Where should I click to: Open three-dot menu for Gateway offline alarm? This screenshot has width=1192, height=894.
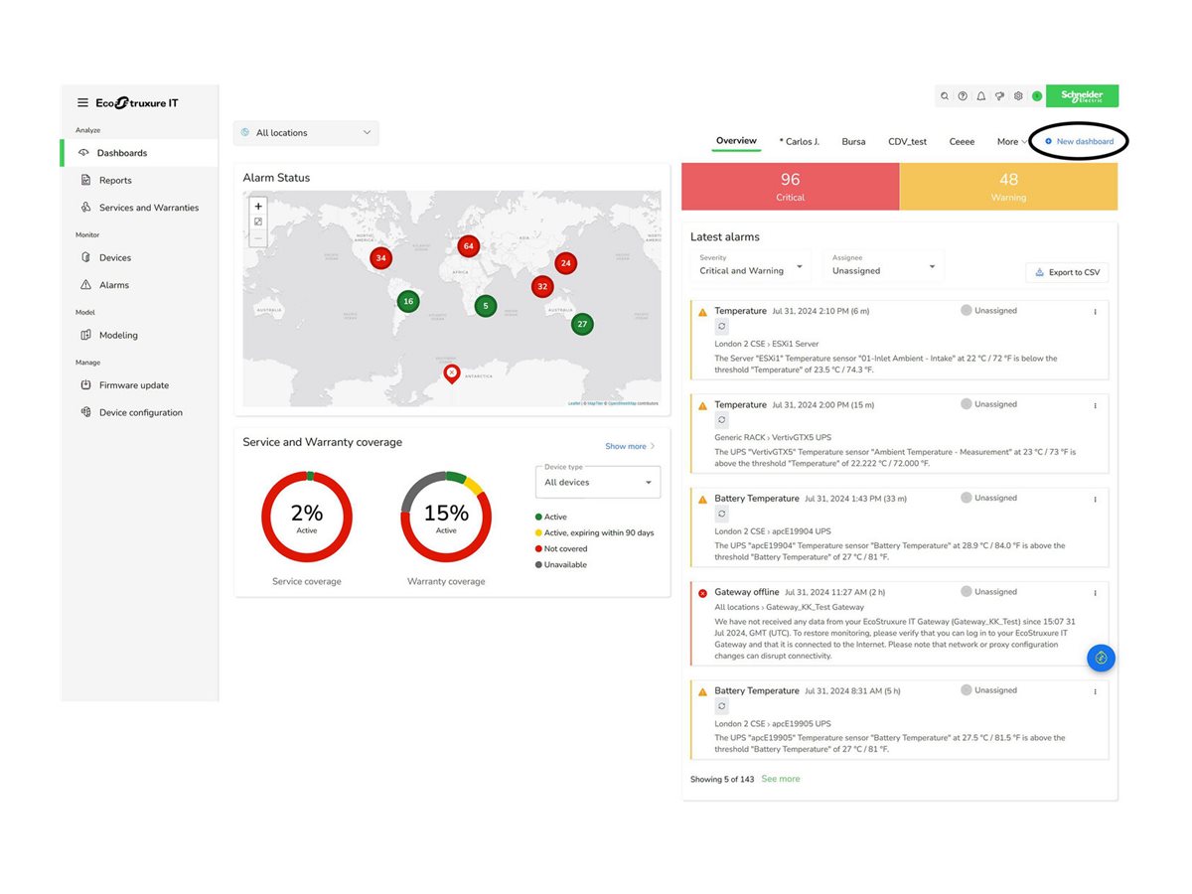point(1096,593)
